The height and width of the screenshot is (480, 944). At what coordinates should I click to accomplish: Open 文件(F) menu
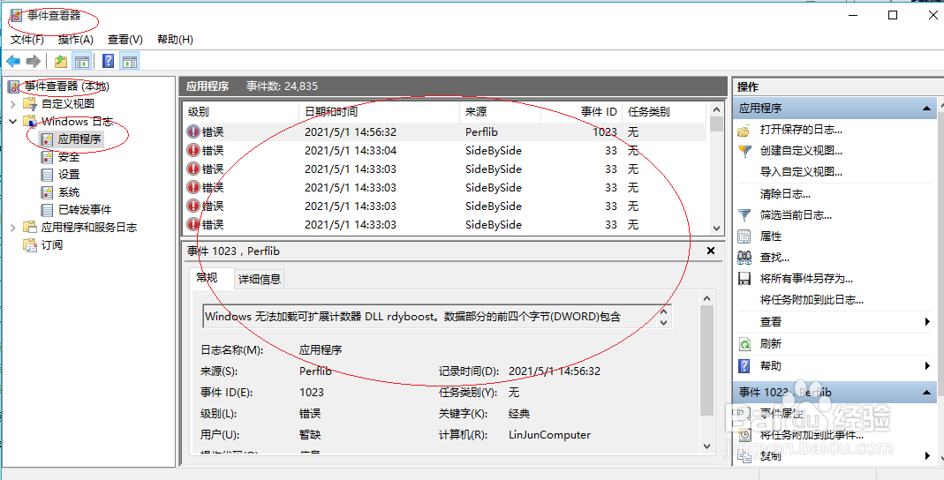click(27, 40)
